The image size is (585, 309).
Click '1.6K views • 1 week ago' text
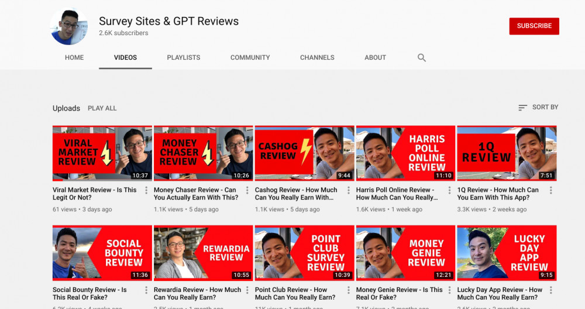[389, 210]
